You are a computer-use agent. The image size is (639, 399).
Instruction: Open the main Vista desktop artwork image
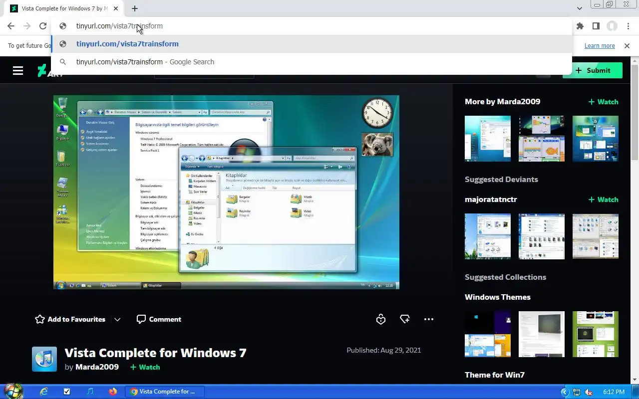coord(226,192)
